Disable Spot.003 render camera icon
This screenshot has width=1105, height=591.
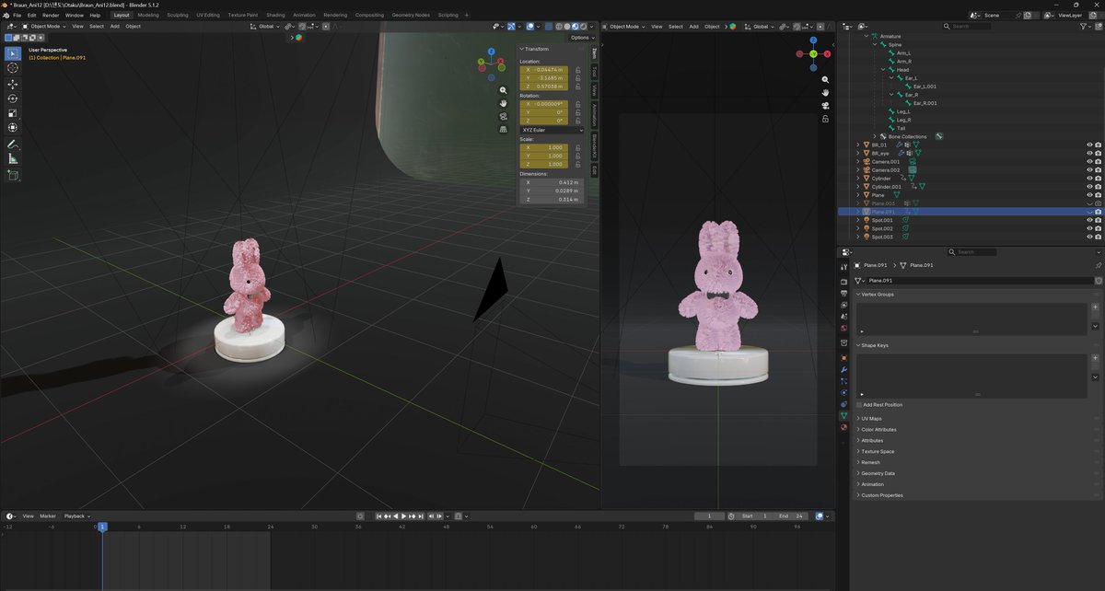[1099, 237]
